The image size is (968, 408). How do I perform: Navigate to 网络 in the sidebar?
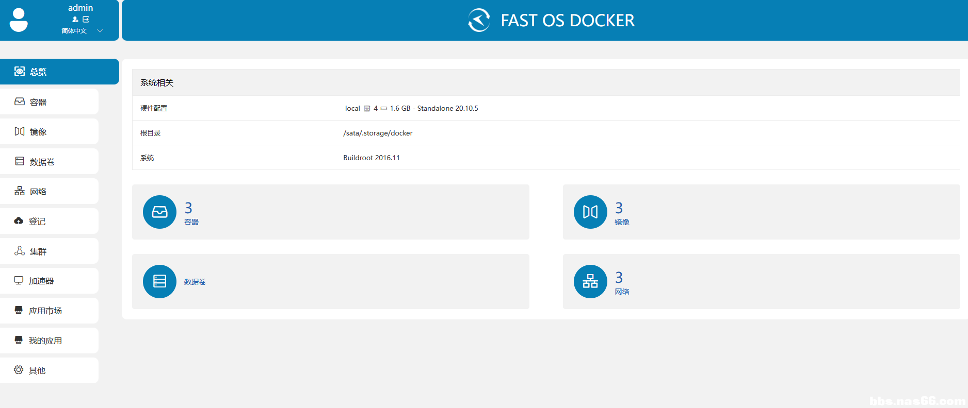tap(49, 192)
